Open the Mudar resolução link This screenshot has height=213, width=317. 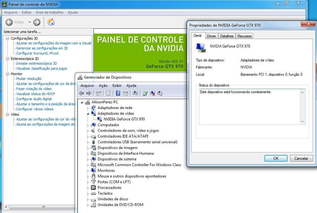pyautogui.click(x=29, y=79)
